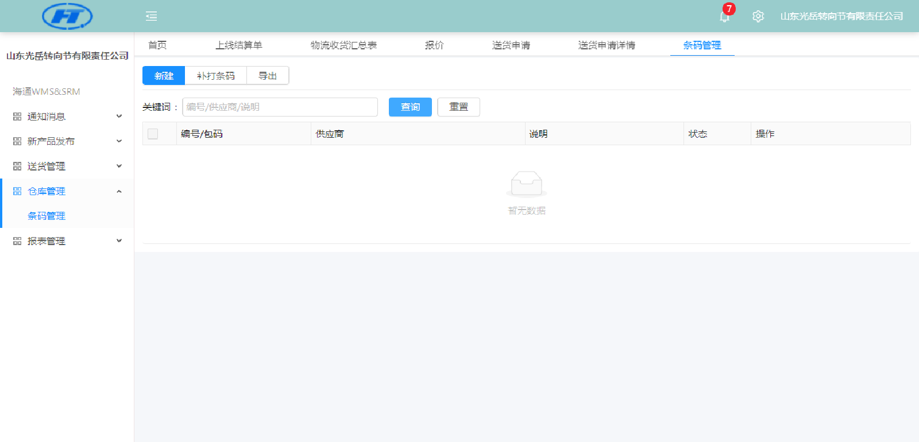Collapse sidebar using the hamburger menu icon

click(x=151, y=16)
